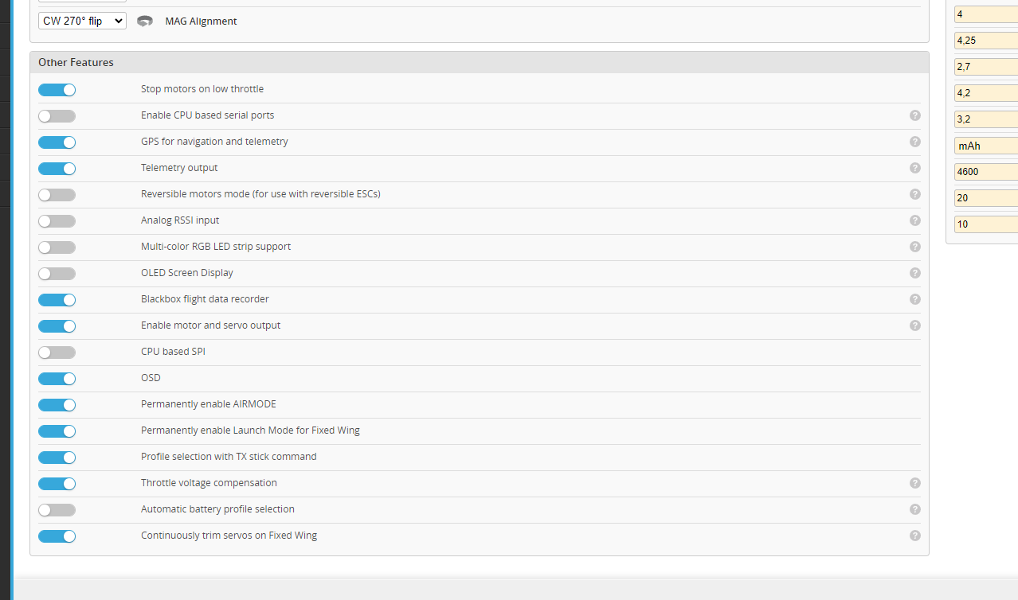This screenshot has width=1018, height=600.
Task: Edit the field showing 20
Action: [986, 198]
